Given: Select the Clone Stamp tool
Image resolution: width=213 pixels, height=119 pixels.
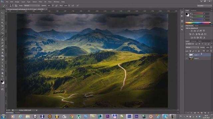Looking at the screenshot, I should (x=2, y=40).
